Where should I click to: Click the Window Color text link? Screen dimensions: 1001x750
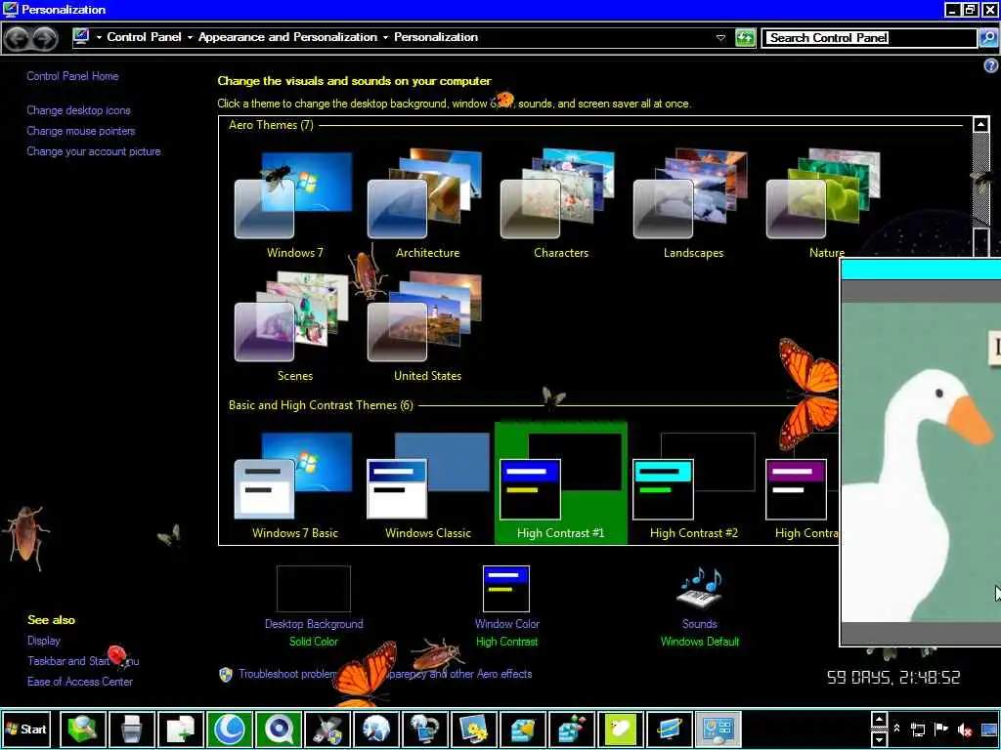click(x=507, y=624)
